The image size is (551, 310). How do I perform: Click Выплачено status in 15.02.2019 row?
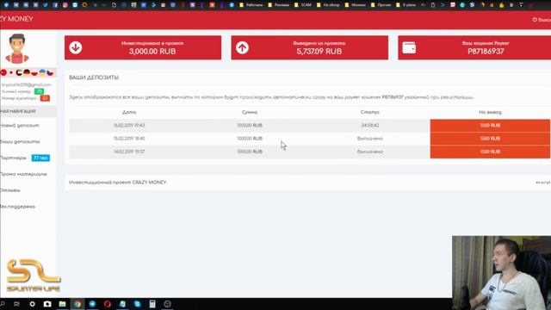tap(369, 139)
